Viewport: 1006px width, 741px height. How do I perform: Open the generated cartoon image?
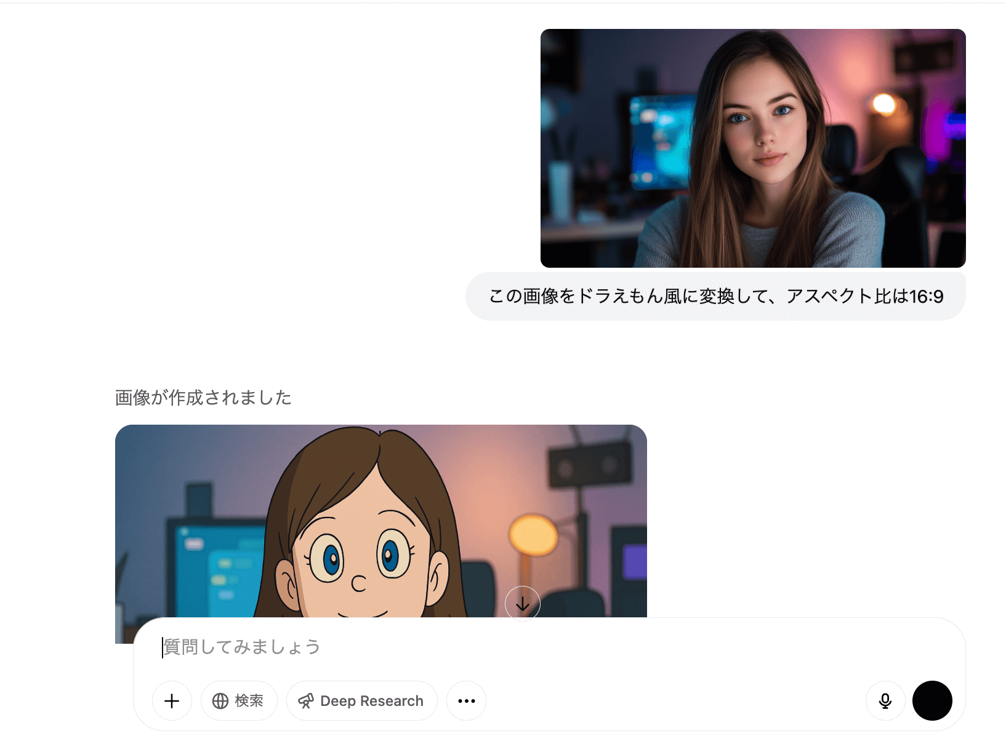pyautogui.click(x=380, y=523)
